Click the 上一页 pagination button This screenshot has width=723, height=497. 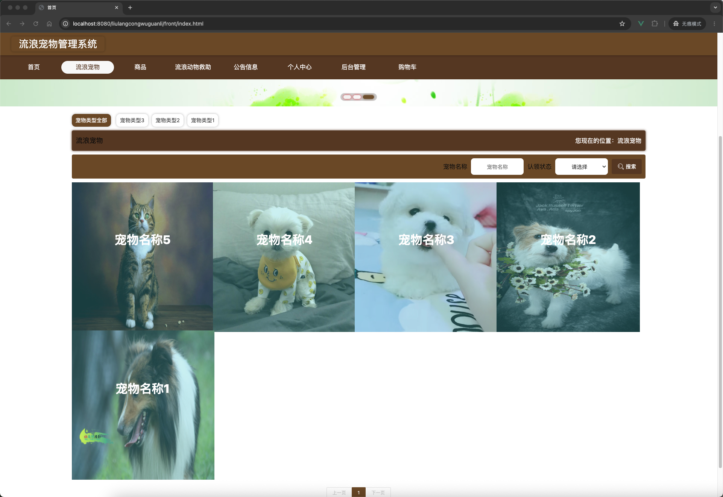[x=339, y=492]
